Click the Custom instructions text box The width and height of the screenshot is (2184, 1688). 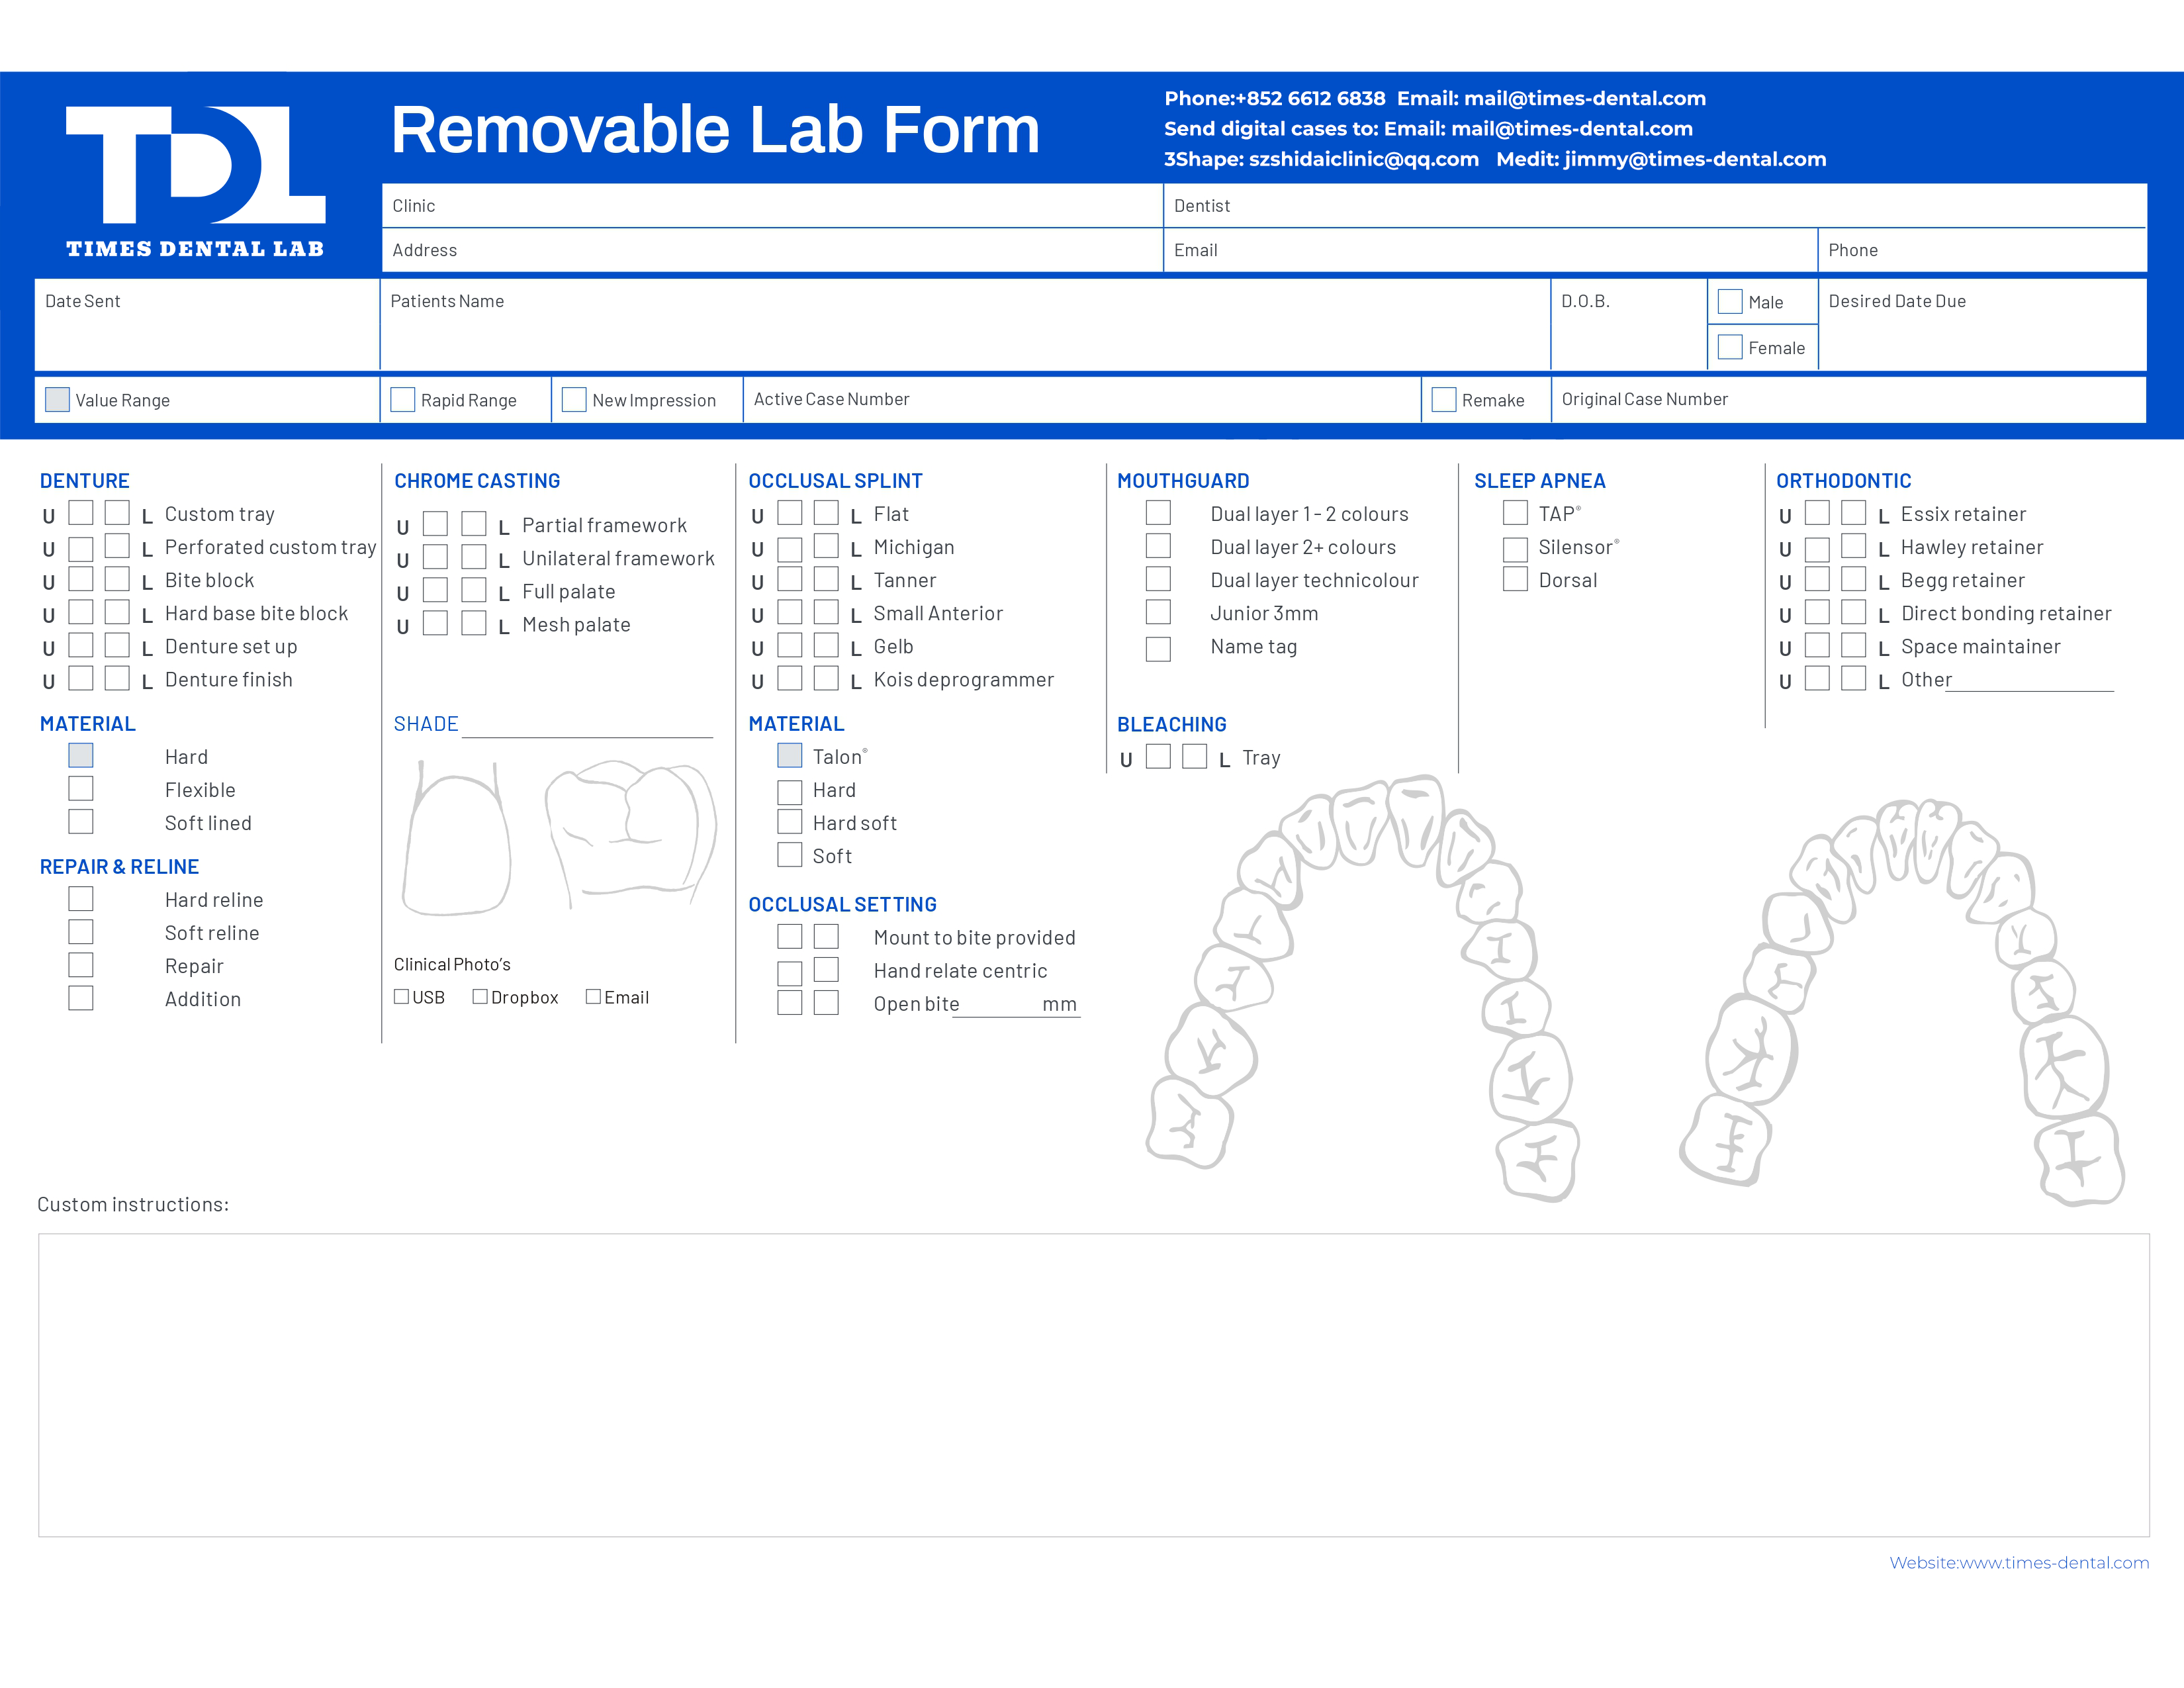1094,1385
